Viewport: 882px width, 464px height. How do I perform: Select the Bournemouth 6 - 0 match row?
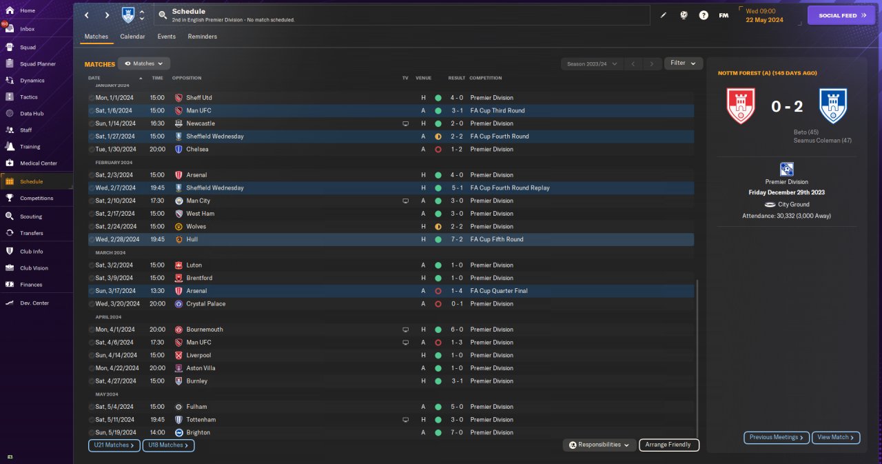point(391,330)
